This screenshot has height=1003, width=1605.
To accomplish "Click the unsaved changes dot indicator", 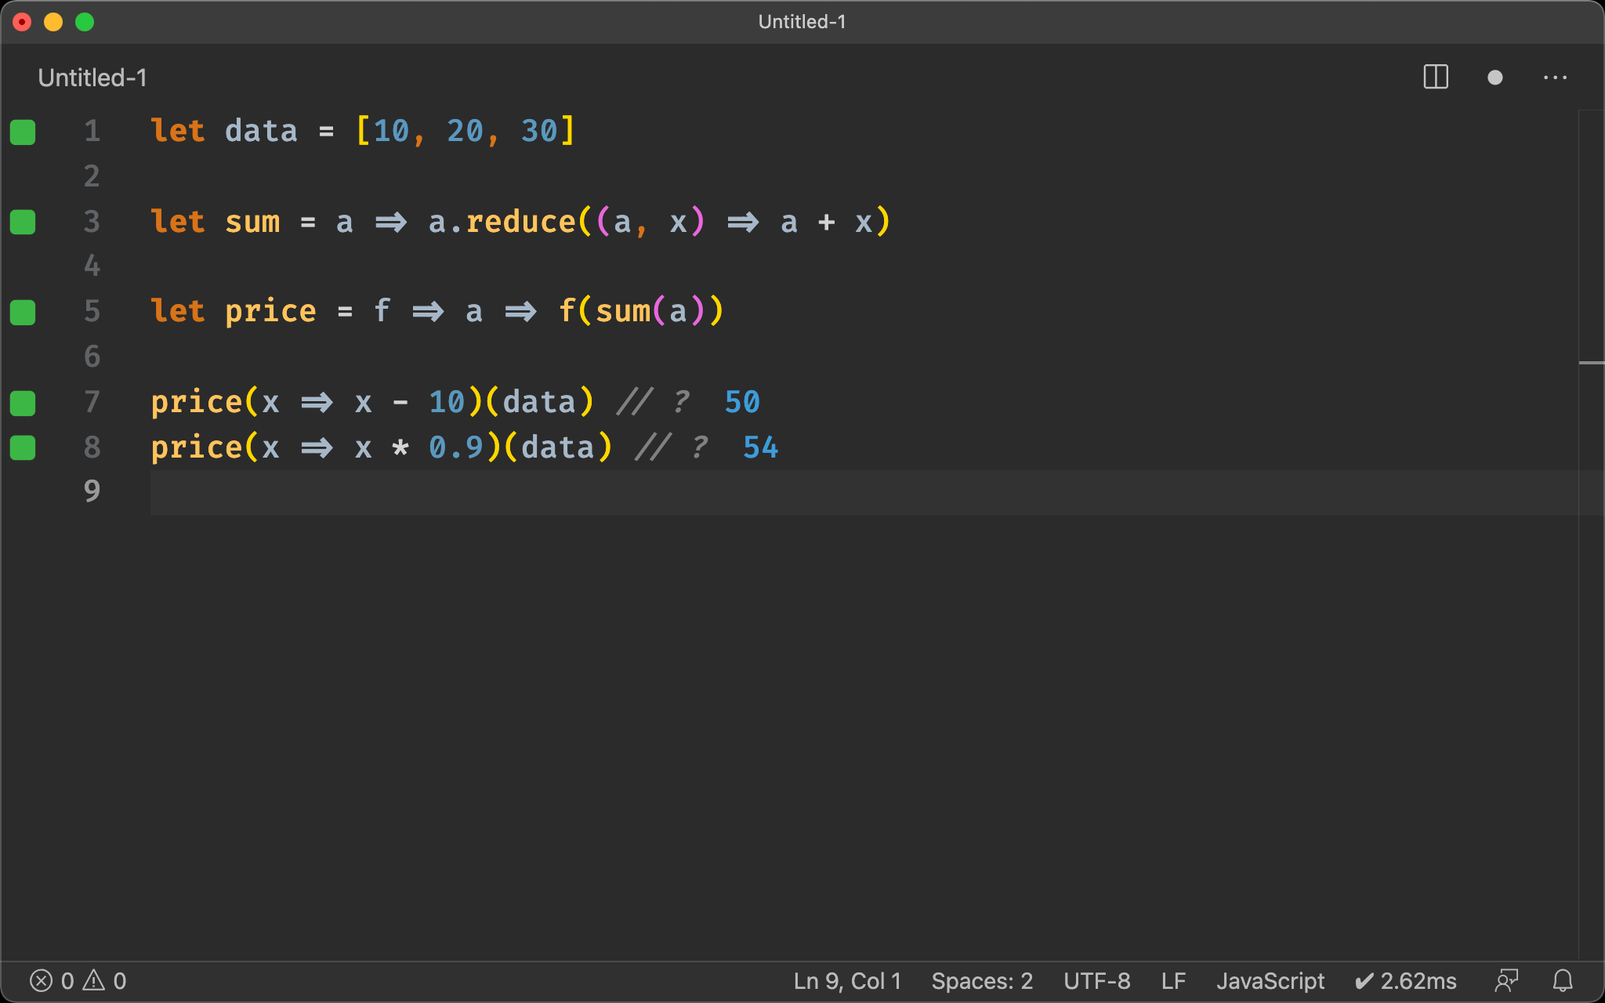I will tap(1494, 78).
